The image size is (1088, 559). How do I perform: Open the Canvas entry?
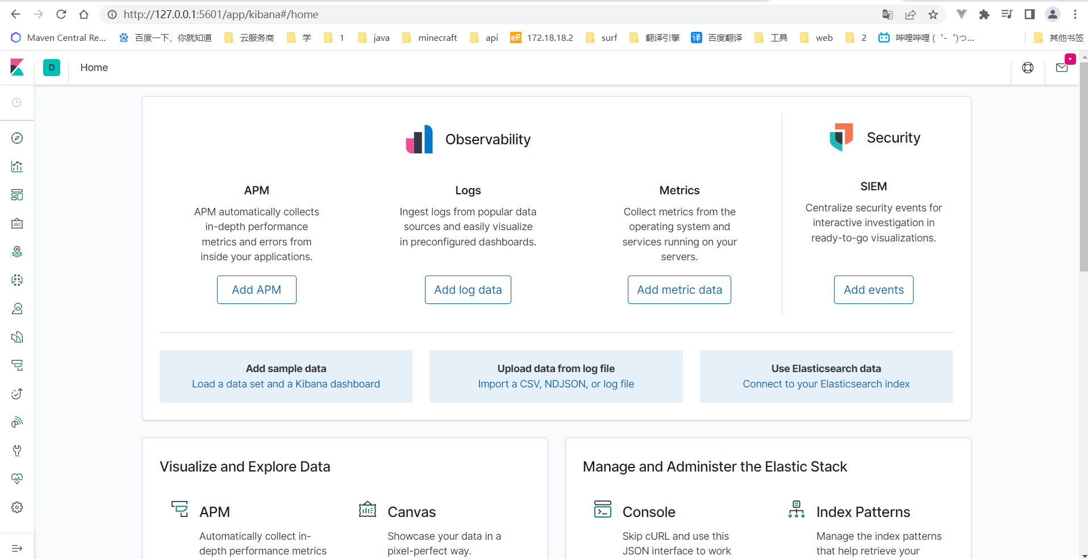[412, 512]
